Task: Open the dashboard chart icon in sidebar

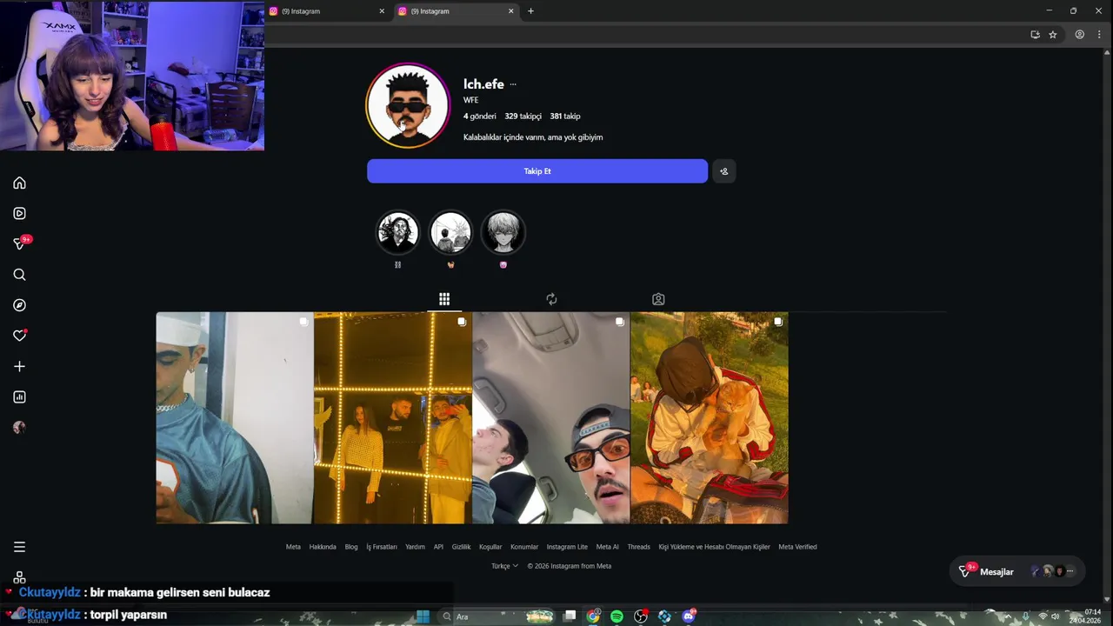Action: pos(19,396)
